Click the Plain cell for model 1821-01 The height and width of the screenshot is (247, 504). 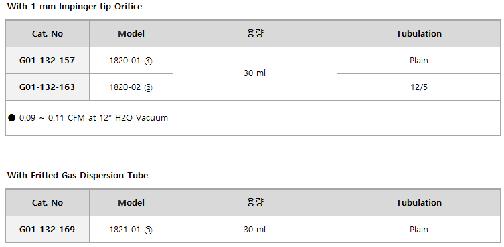click(x=419, y=230)
